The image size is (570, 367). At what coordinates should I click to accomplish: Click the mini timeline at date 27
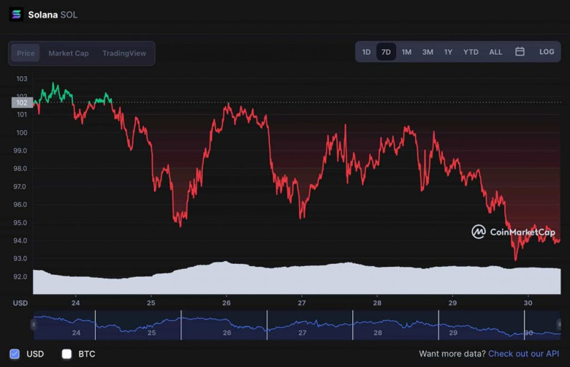(x=302, y=333)
